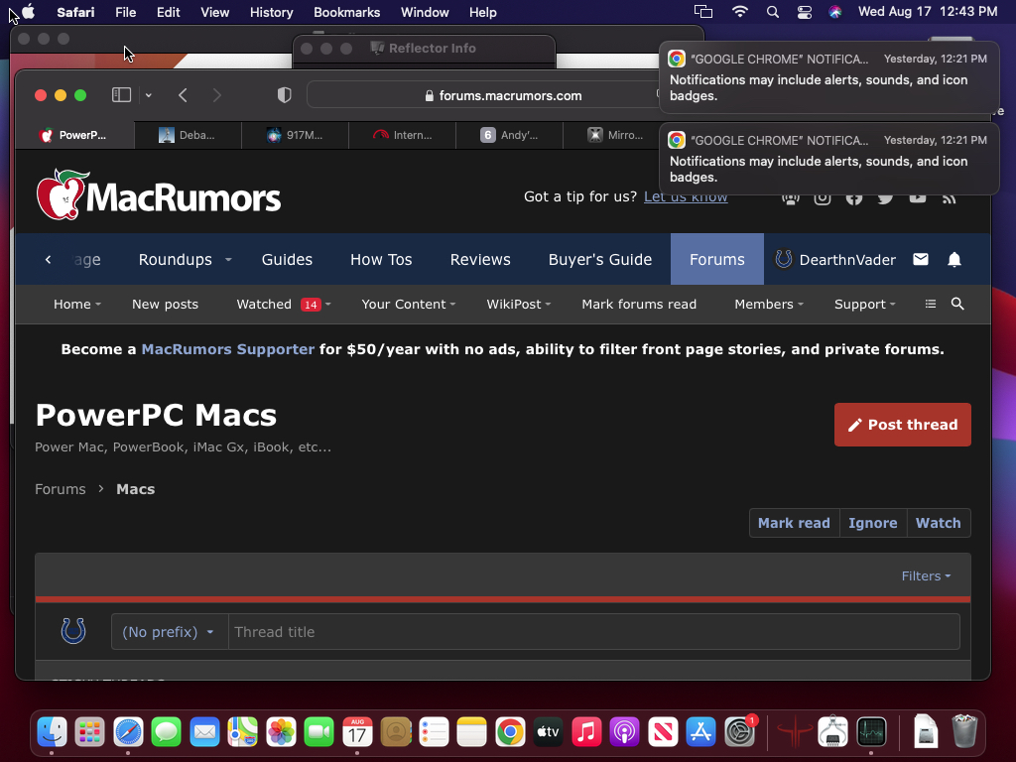
Task: Click Mark forums read link
Action: (639, 305)
